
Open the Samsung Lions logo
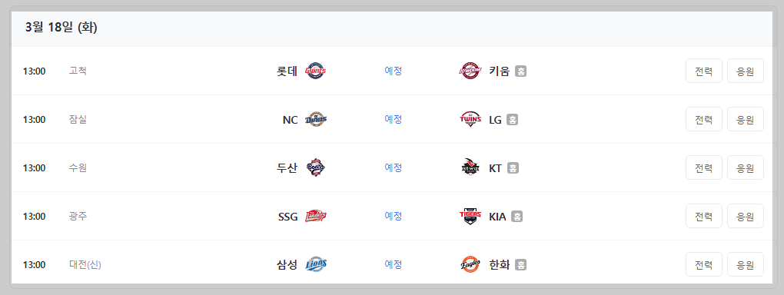315,264
